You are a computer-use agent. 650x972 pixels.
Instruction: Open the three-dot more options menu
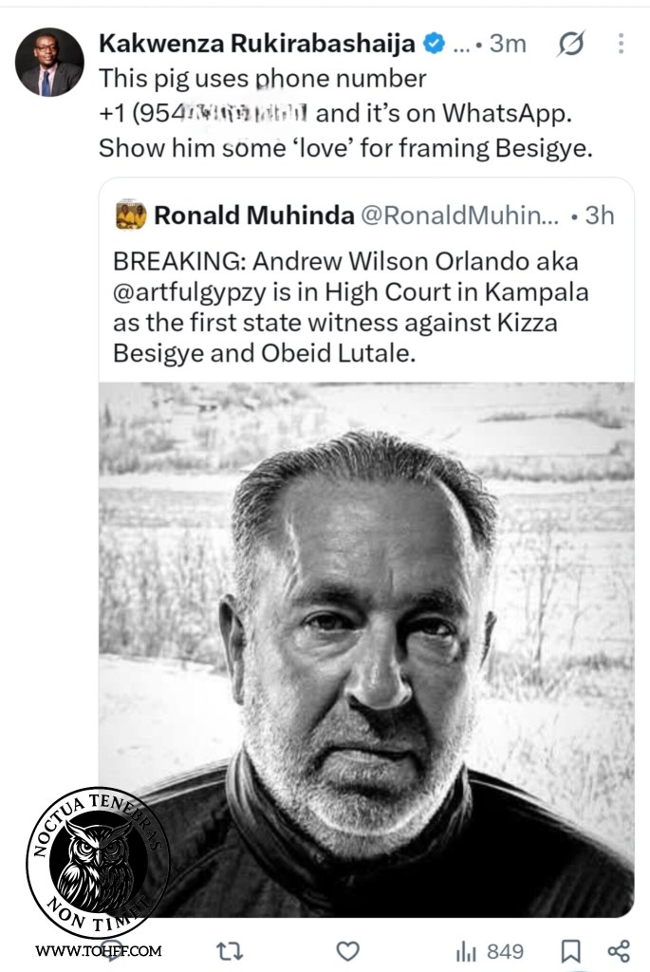pos(621,44)
